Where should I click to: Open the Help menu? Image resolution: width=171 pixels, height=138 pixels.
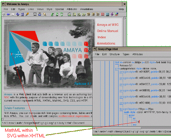[x=121, y=9]
